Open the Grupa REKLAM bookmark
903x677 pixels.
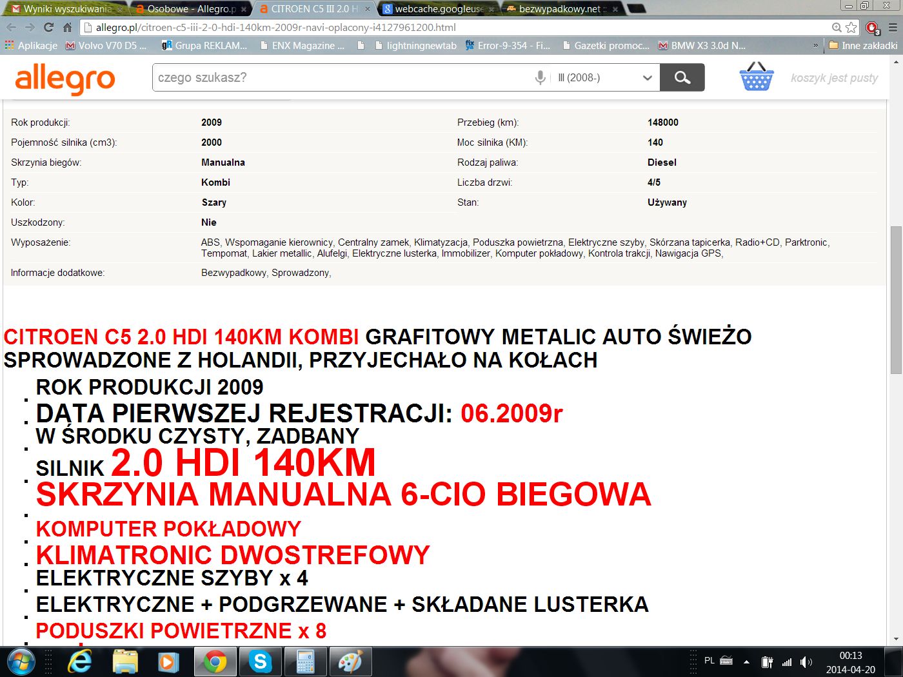click(x=204, y=46)
